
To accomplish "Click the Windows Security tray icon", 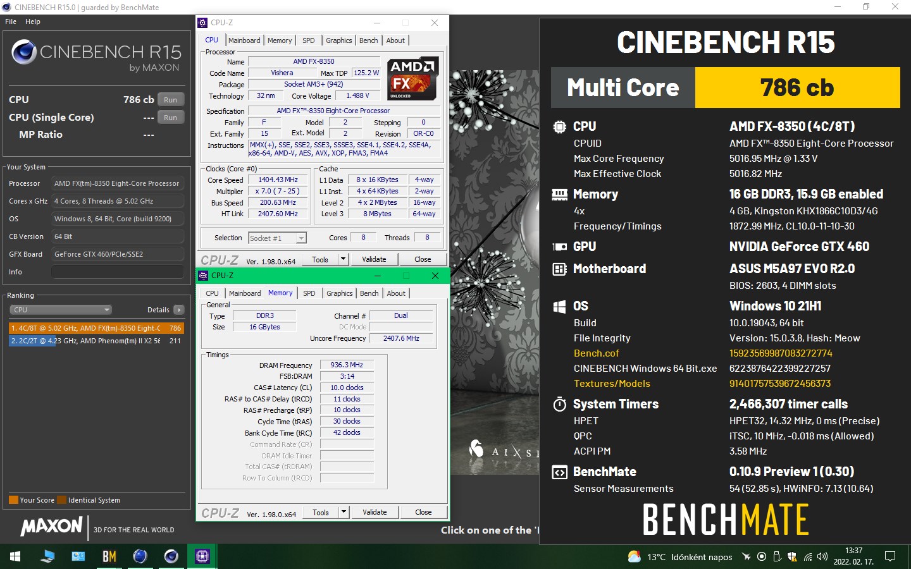I will pyautogui.click(x=792, y=557).
